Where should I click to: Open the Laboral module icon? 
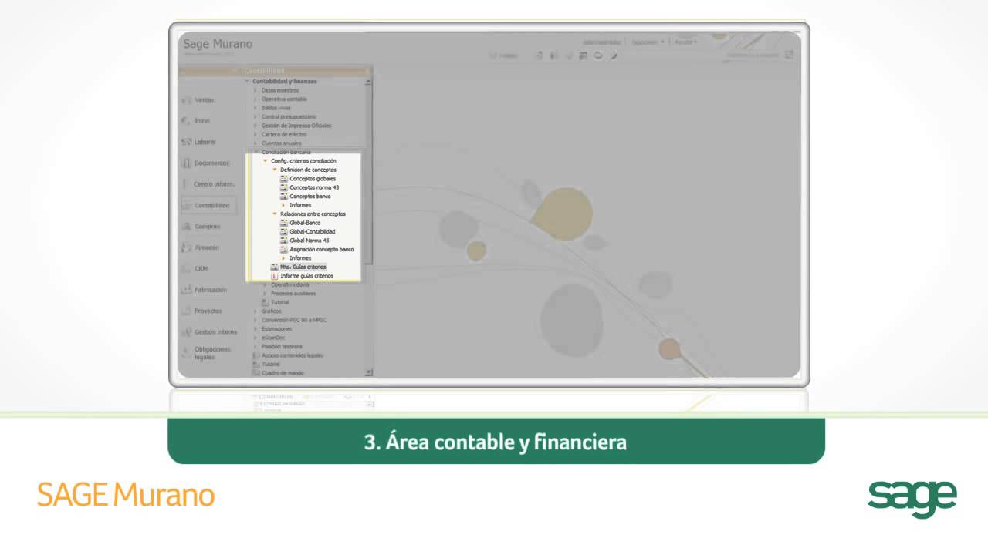[186, 142]
